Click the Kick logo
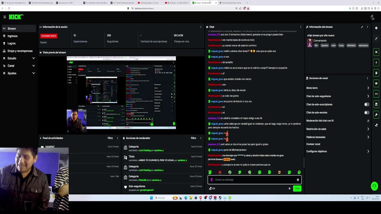This screenshot has height=214, width=381. [16, 17]
